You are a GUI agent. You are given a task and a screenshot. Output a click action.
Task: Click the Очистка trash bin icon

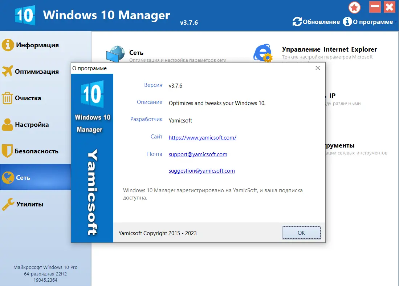(x=8, y=98)
